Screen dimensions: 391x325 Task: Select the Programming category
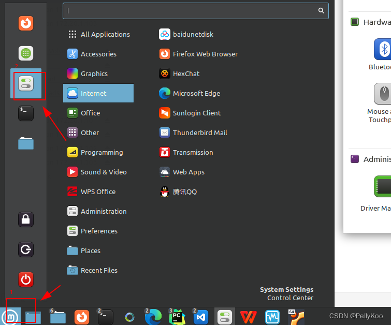[98, 152]
